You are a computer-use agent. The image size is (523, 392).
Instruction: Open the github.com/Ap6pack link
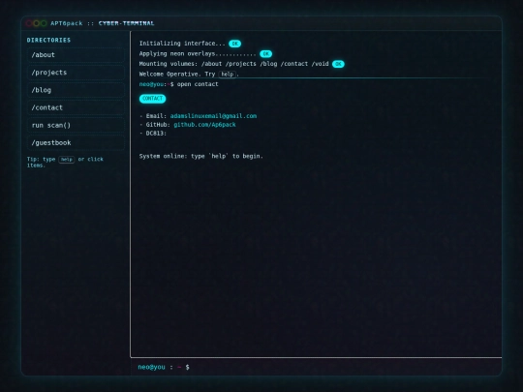(x=204, y=125)
